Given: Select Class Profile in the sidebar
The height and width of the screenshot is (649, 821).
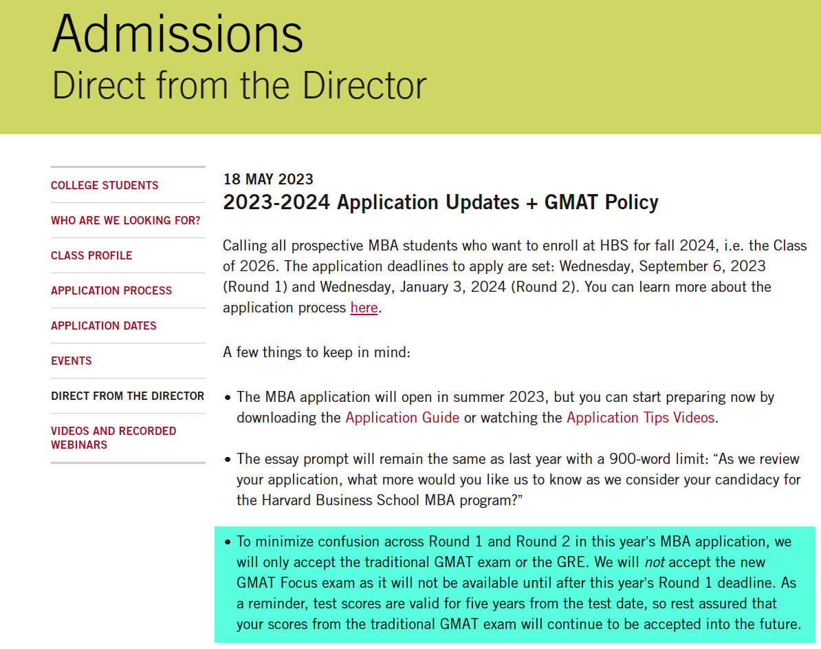Looking at the screenshot, I should point(91,255).
